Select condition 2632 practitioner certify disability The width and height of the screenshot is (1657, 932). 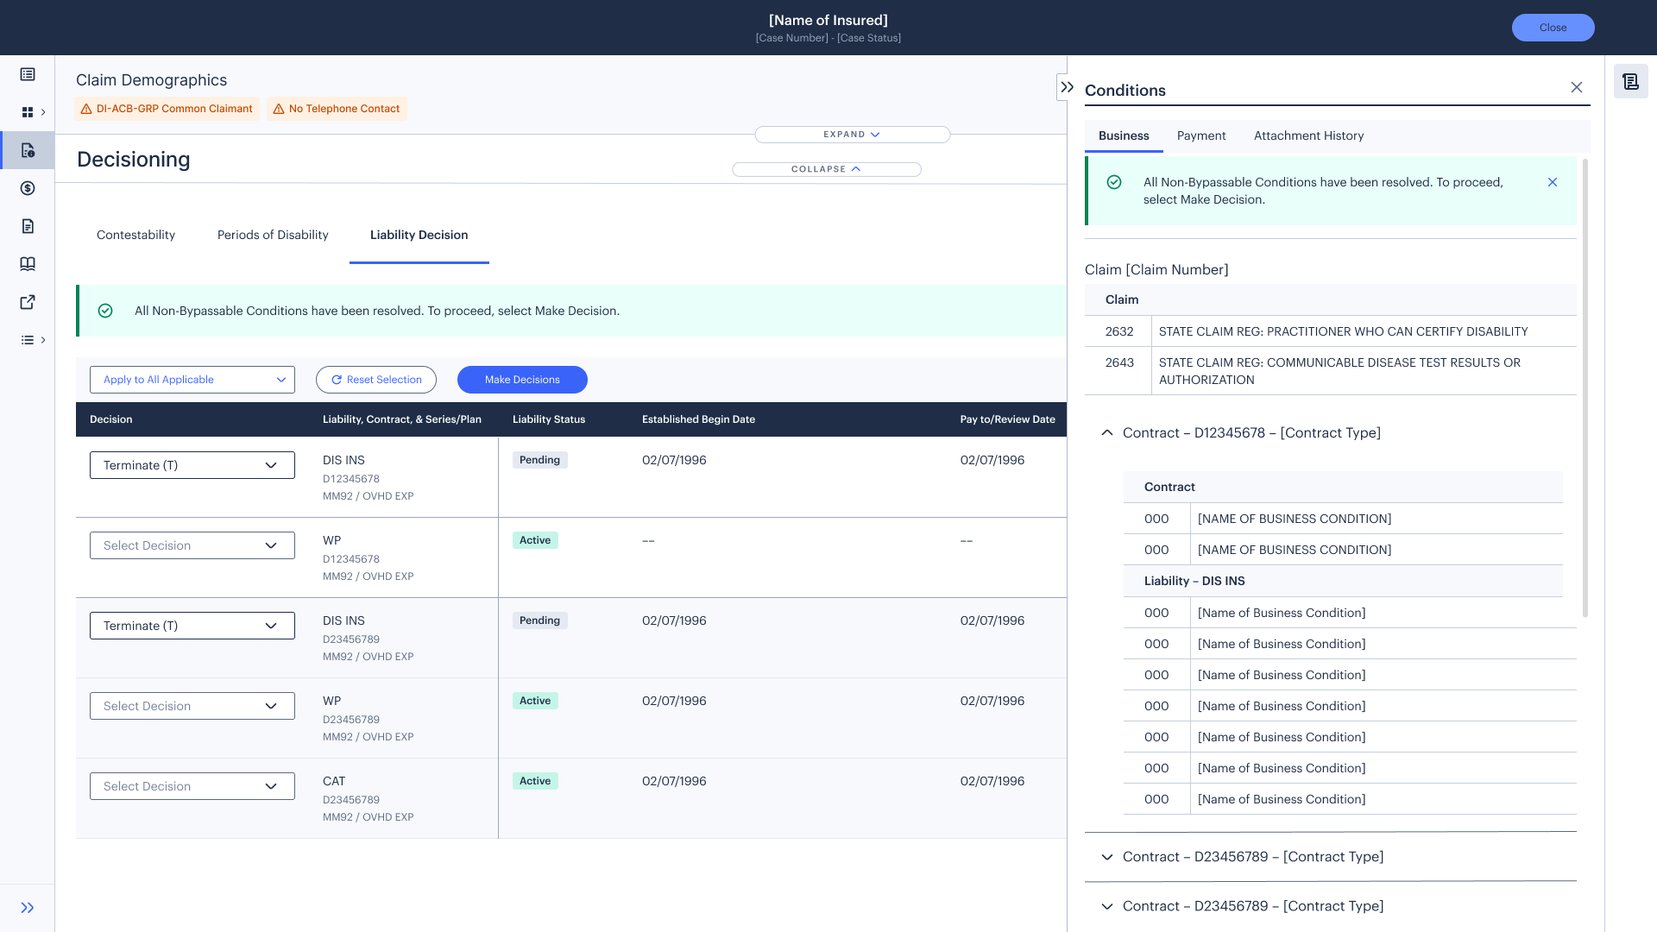point(1331,331)
